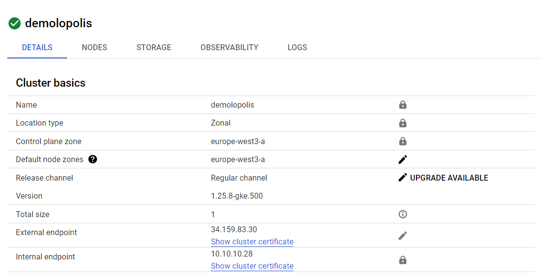The height and width of the screenshot is (276, 541).
Task: Click the UPGRADE AVAILABLE link
Action: [x=449, y=178]
